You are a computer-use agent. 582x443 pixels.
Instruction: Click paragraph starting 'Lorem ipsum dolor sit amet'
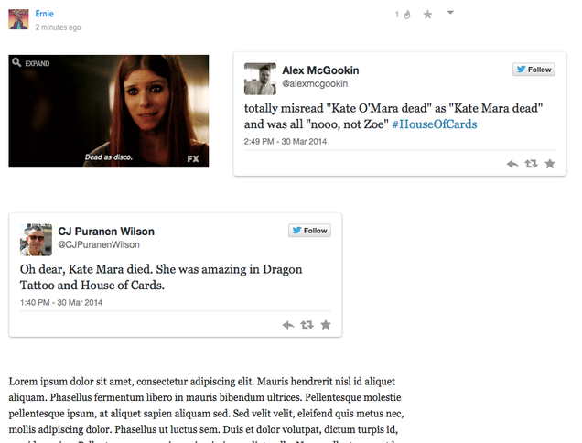(207, 410)
